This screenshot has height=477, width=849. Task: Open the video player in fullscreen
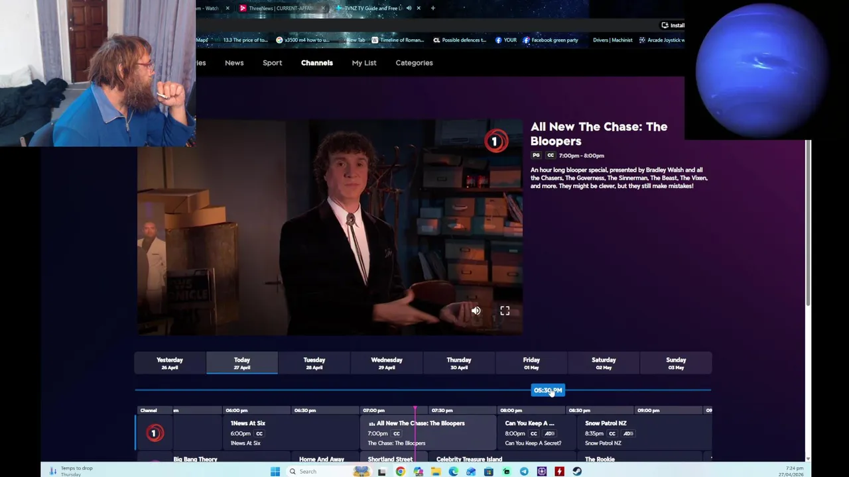click(x=505, y=311)
